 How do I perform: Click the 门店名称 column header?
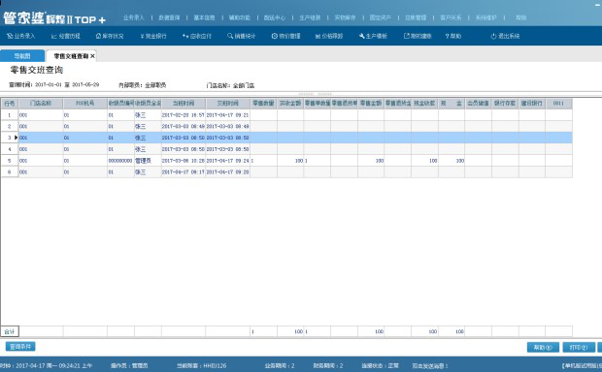[x=41, y=104]
